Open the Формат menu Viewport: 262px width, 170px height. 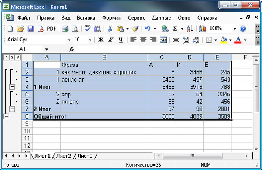111,18
